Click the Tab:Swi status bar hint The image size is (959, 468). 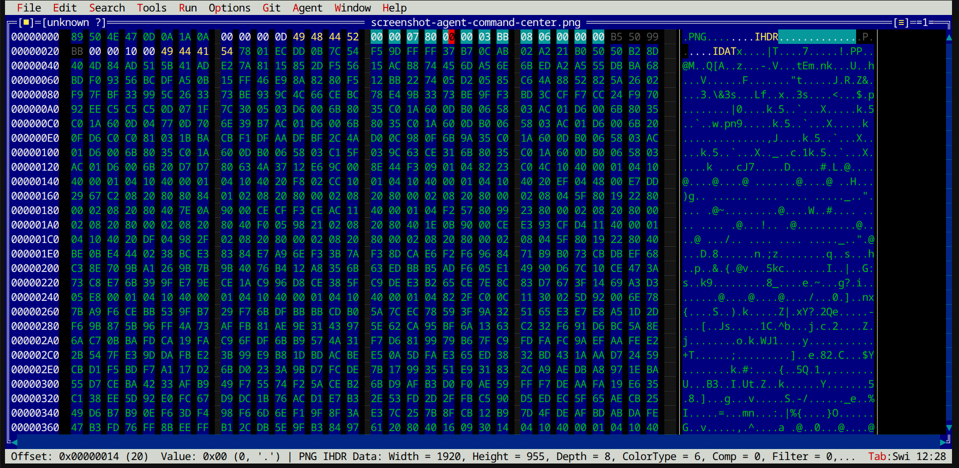[889, 457]
